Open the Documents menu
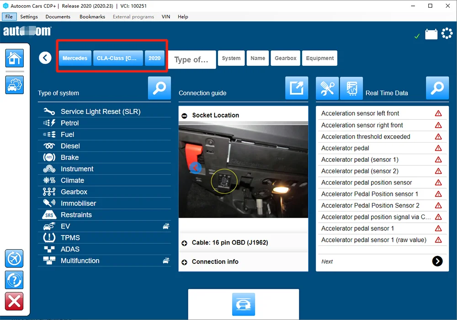The height and width of the screenshot is (320, 457). 58,16
